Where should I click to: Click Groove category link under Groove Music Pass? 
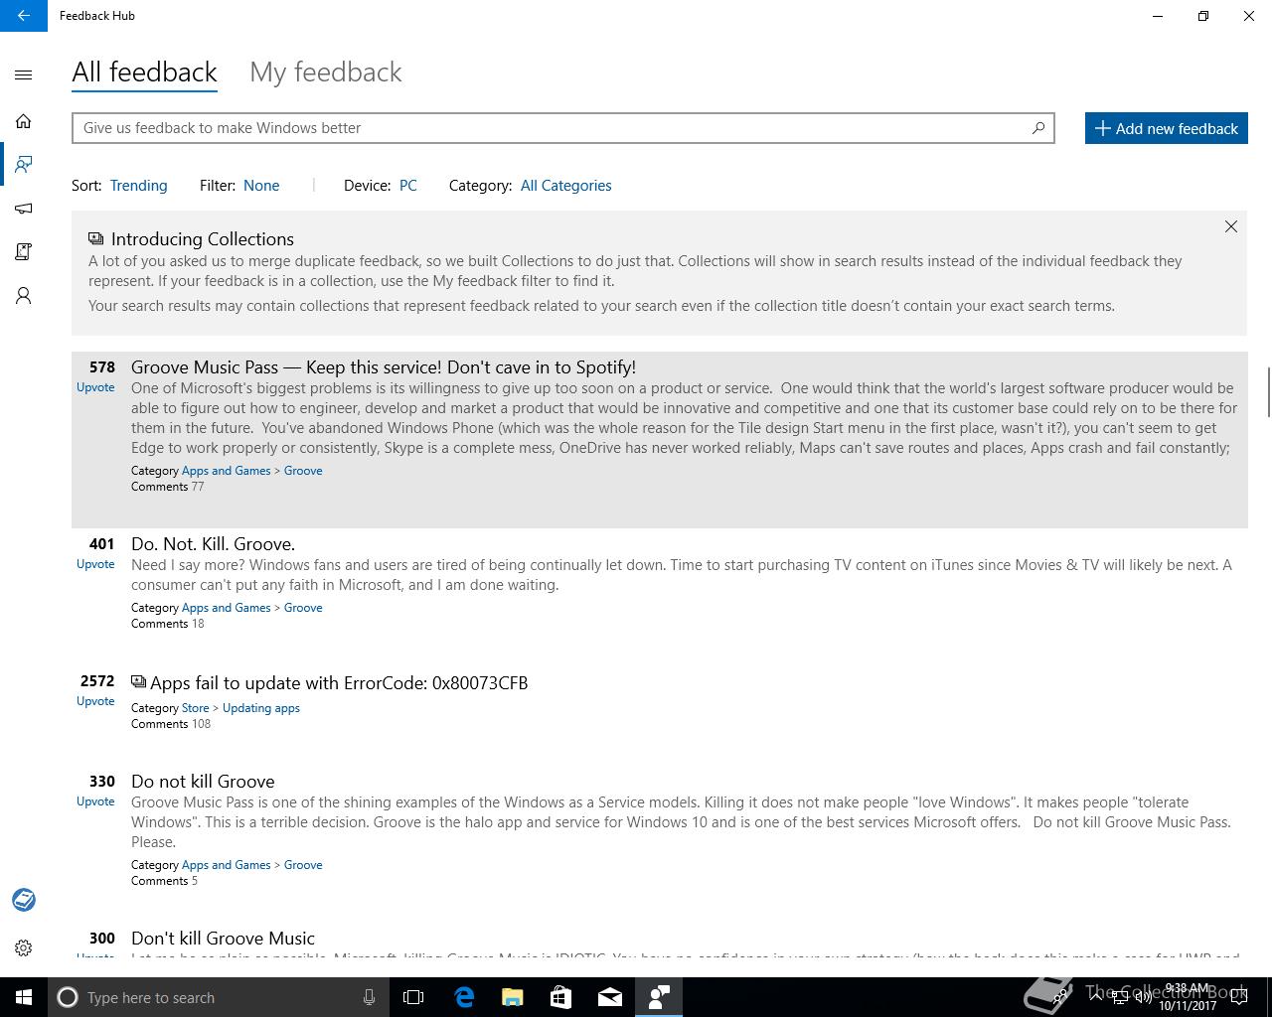click(x=303, y=471)
